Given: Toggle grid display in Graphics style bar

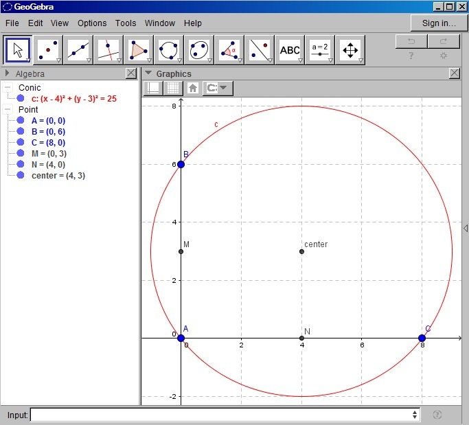Looking at the screenshot, I should point(174,88).
